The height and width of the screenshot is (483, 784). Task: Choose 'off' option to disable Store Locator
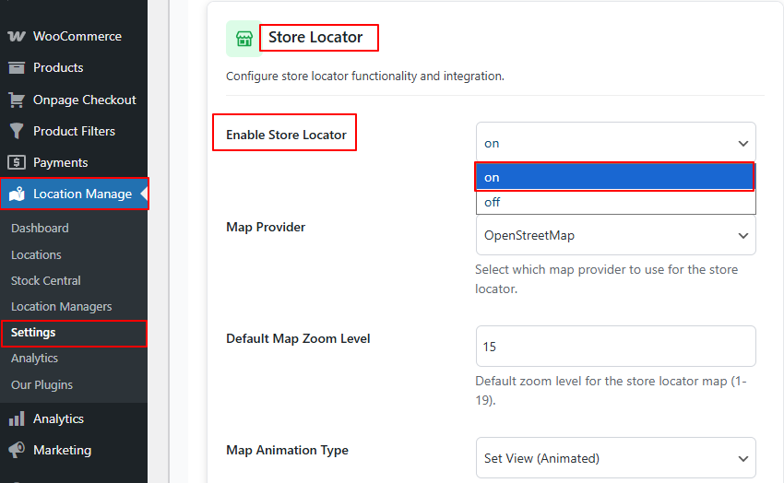coord(614,202)
